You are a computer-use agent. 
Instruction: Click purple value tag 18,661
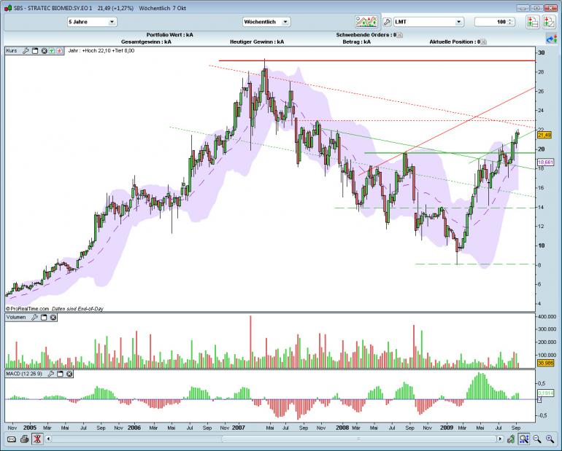[545, 162]
